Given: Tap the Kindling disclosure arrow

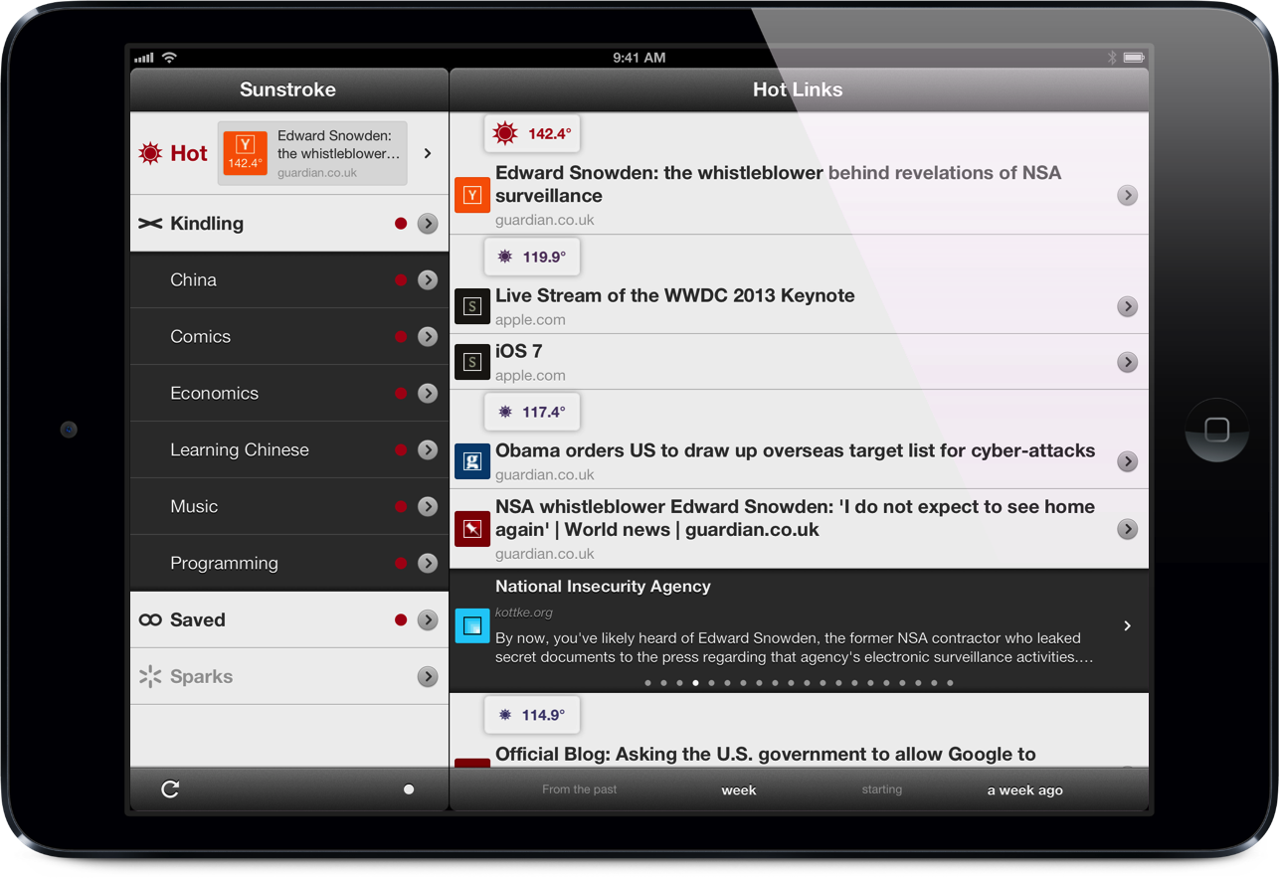Looking at the screenshot, I should 428,224.
